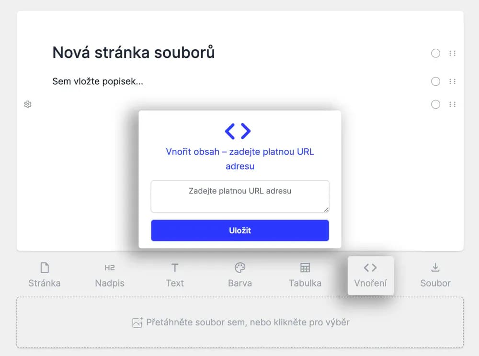Click the drag handle on the third row
Viewport: 479px width, 356px height.
[452, 104]
